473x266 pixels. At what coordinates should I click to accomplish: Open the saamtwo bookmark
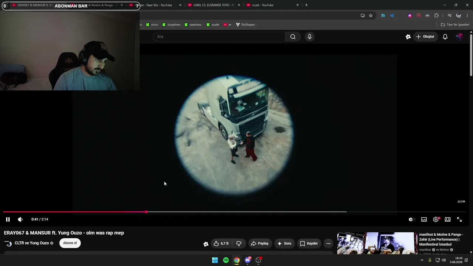point(193,25)
